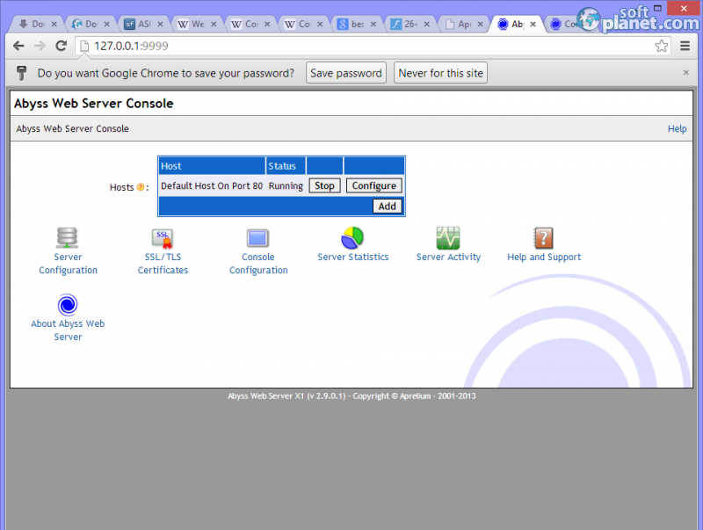Click Save password button
Screen dimensions: 703x530
pos(346,73)
